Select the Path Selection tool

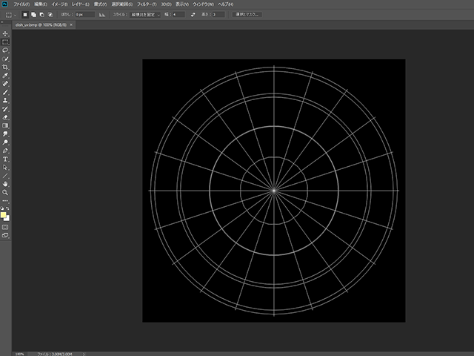5,168
